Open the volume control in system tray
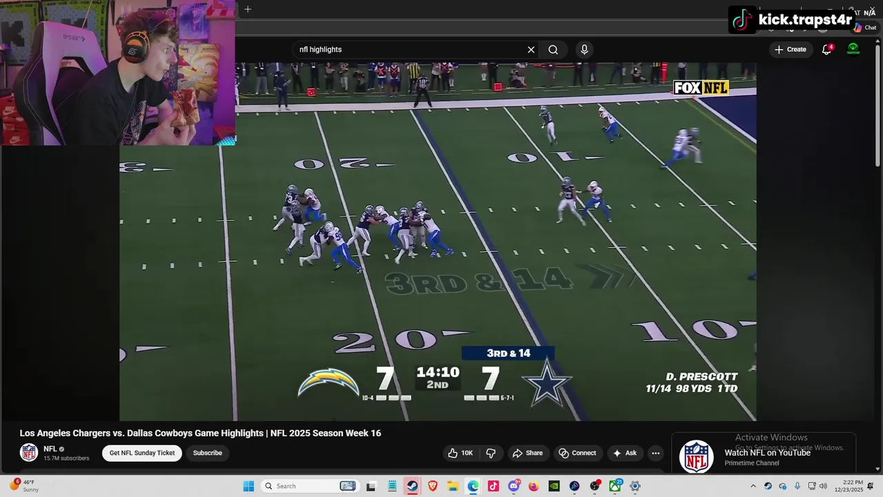Image resolution: width=883 pixels, height=497 pixels. (823, 486)
